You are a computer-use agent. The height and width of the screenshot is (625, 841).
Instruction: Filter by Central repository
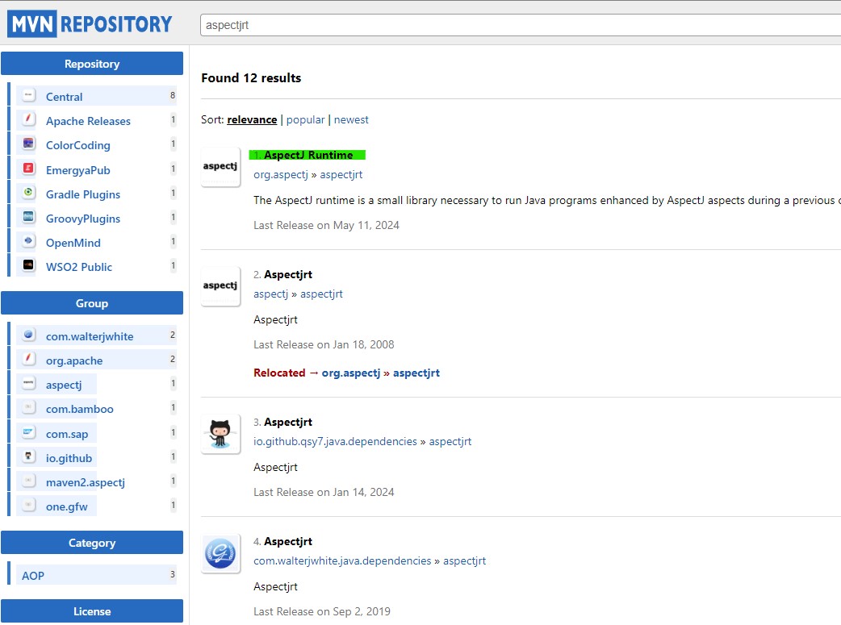tap(65, 97)
